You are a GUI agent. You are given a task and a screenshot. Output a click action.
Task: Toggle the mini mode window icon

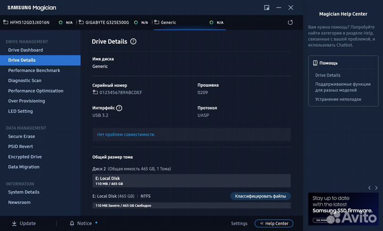click(x=267, y=7)
